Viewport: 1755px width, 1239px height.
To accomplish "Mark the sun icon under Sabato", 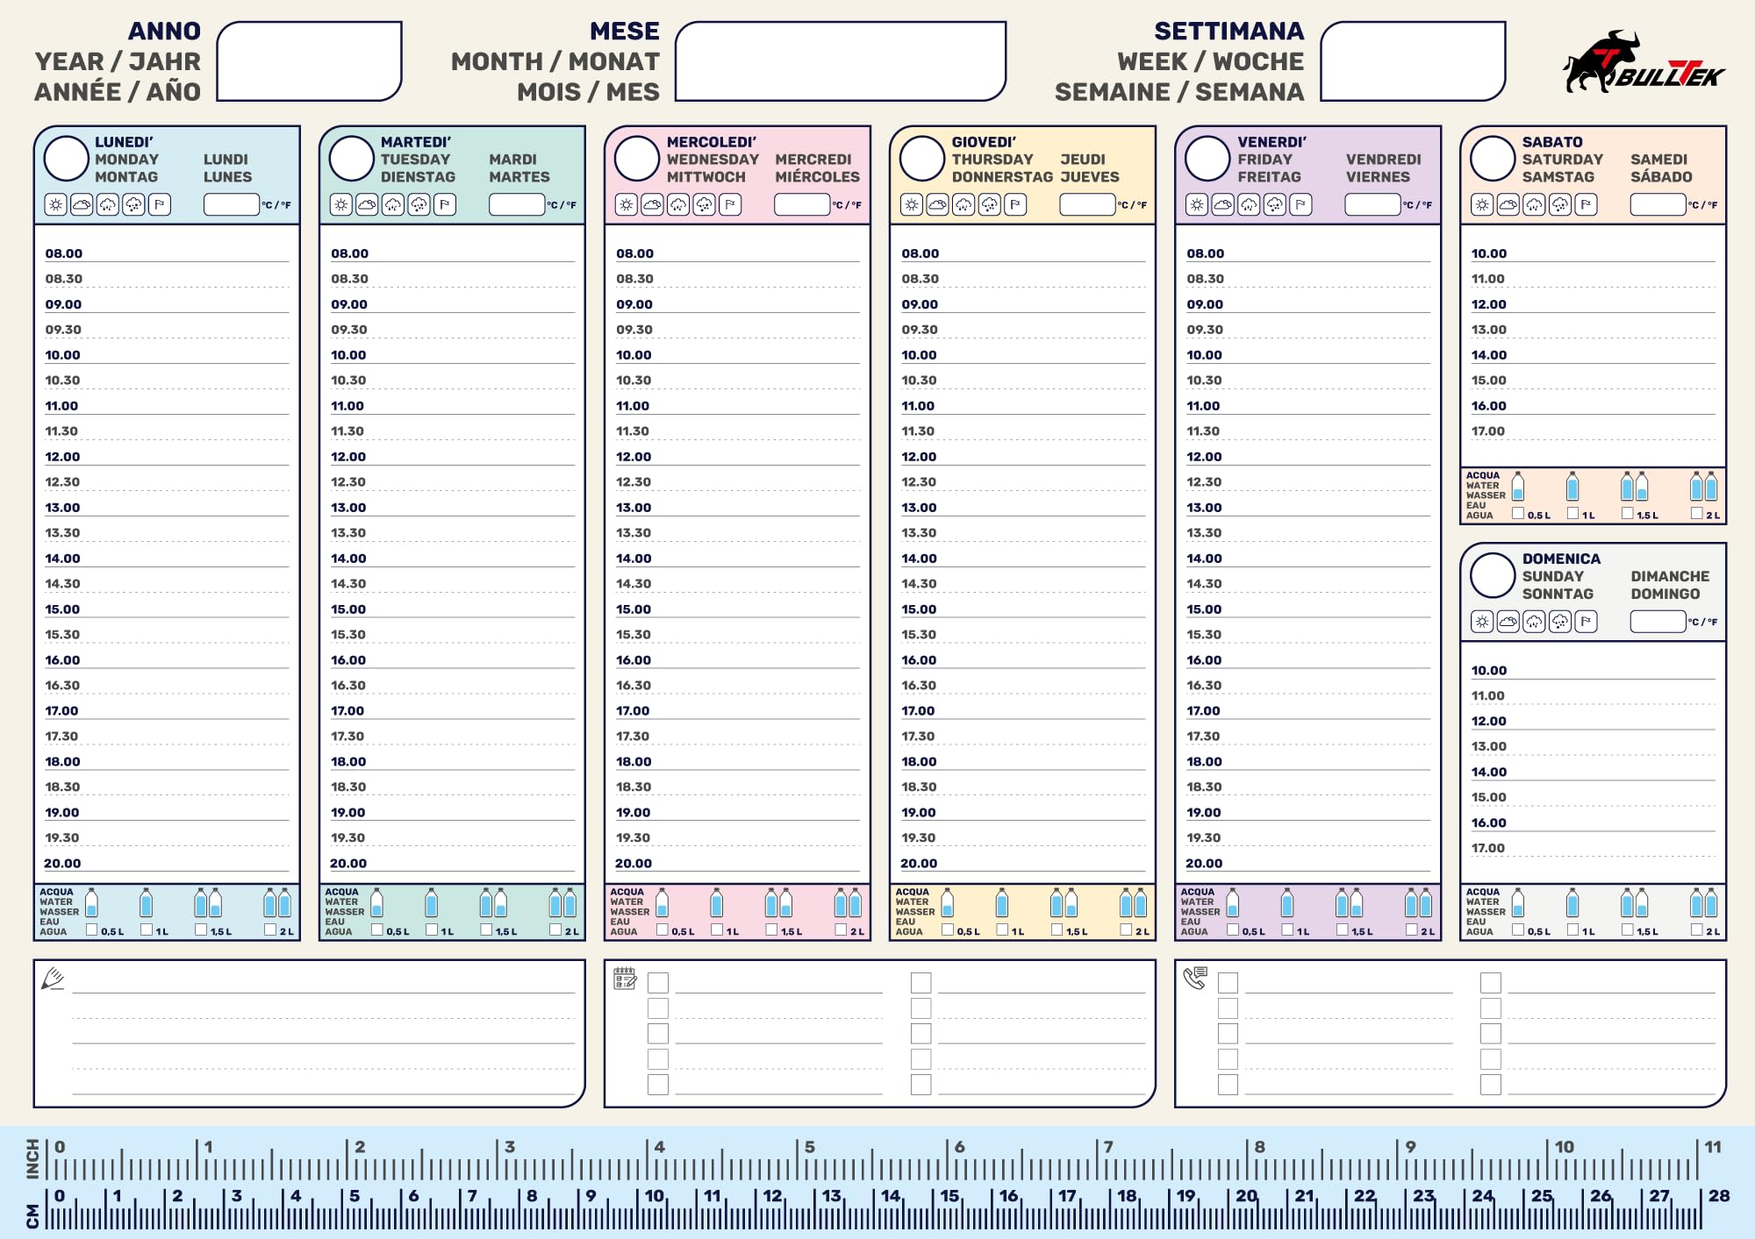I will tap(1482, 205).
